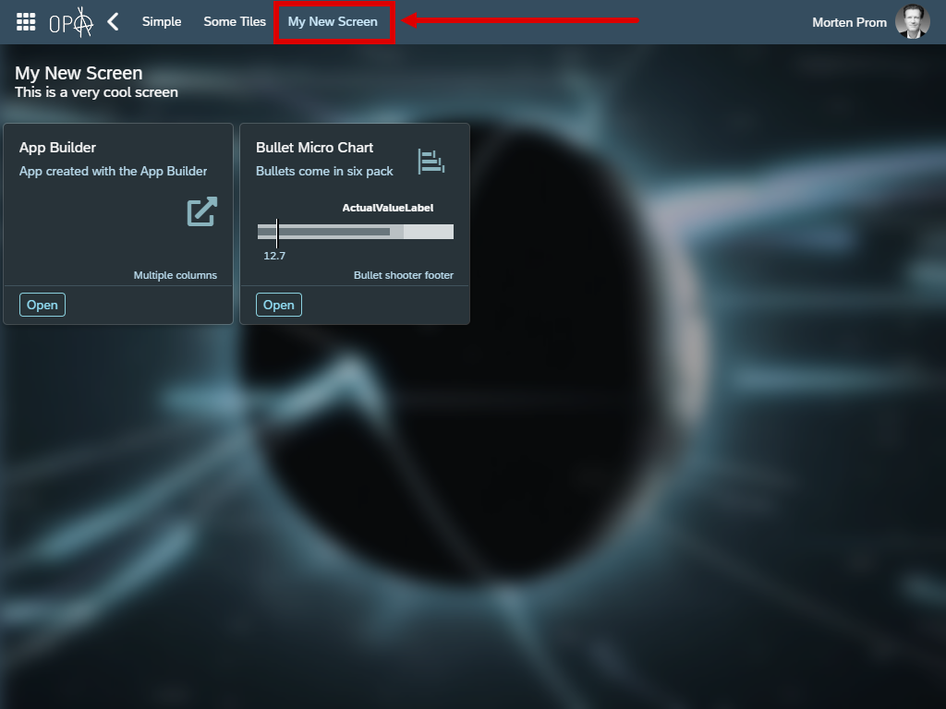Click the ActualValueLabel text
Screen dimensions: 946x709
coord(387,208)
